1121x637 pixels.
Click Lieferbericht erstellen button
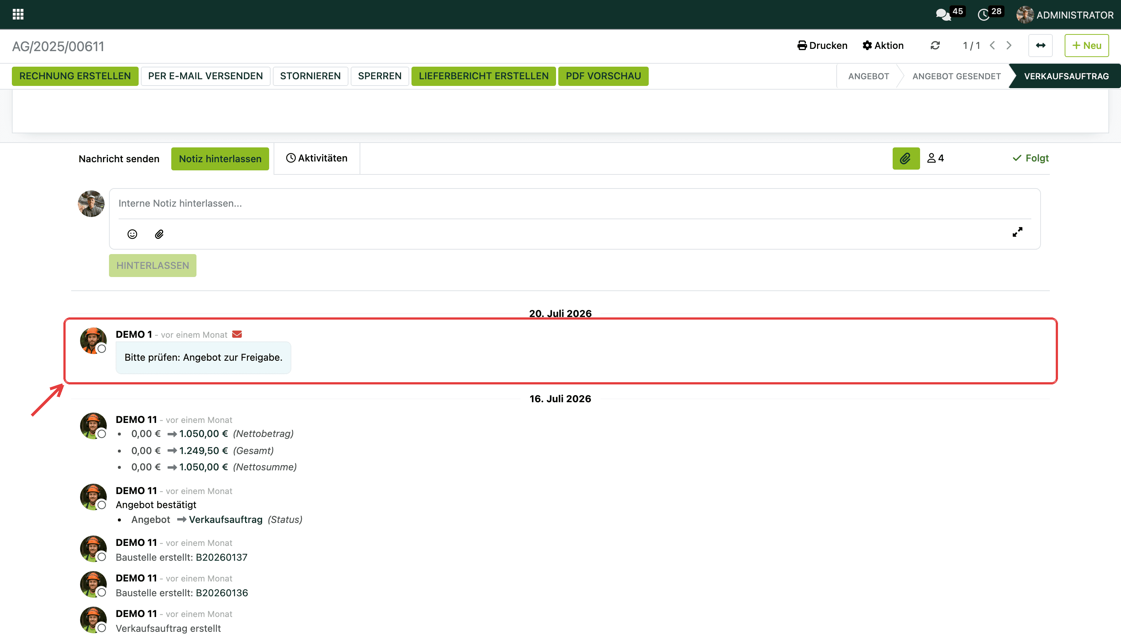(483, 76)
